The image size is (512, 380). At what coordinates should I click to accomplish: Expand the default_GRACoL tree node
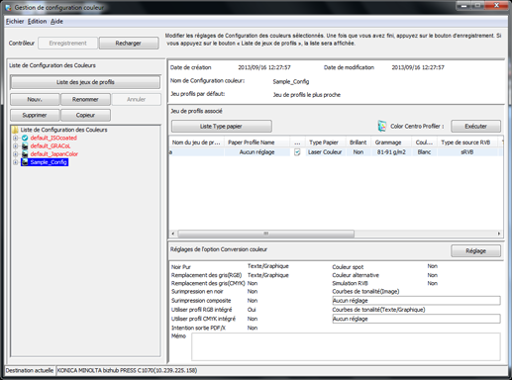coord(15,145)
